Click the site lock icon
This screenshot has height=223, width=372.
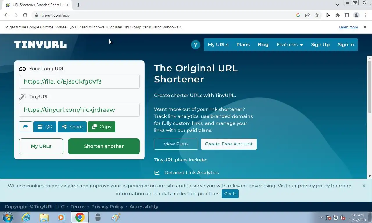36,15
